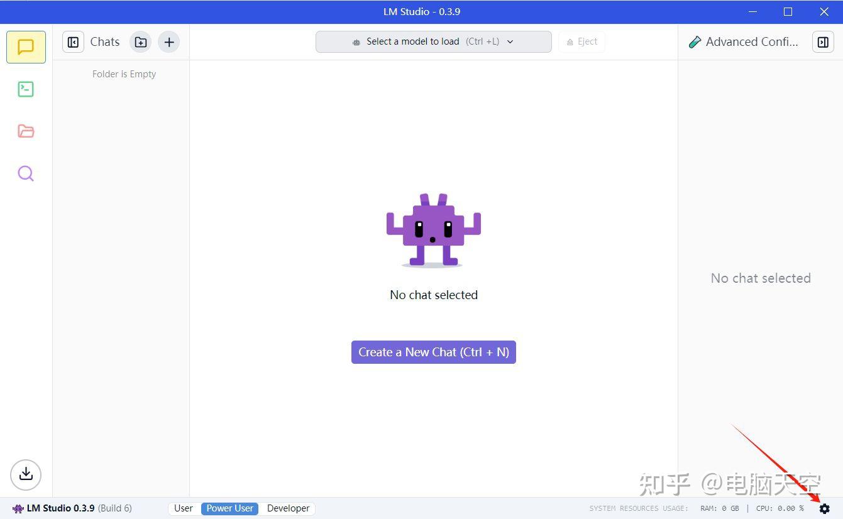Switch to User mode
The width and height of the screenshot is (843, 519).
click(x=184, y=508)
